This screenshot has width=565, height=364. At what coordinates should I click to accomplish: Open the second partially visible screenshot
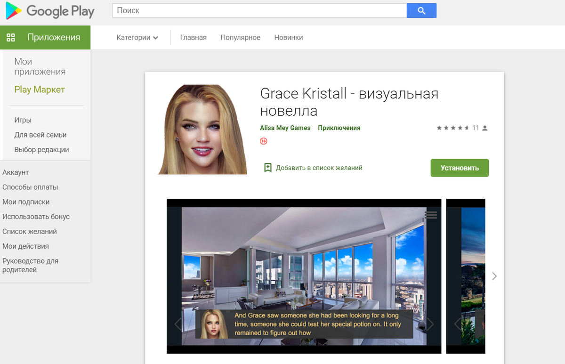tap(466, 276)
